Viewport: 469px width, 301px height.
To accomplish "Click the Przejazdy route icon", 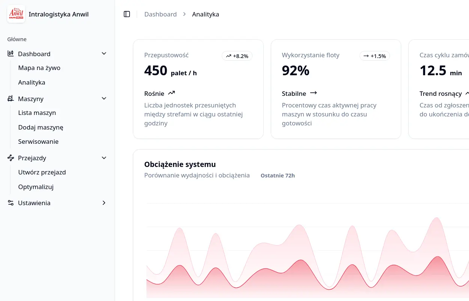I will [x=11, y=158].
